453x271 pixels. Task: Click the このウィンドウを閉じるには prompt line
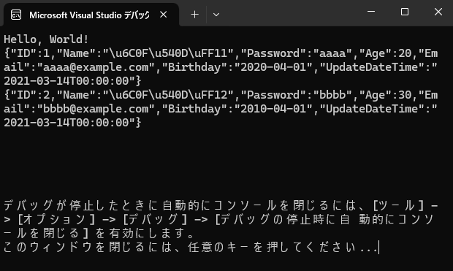pos(191,248)
